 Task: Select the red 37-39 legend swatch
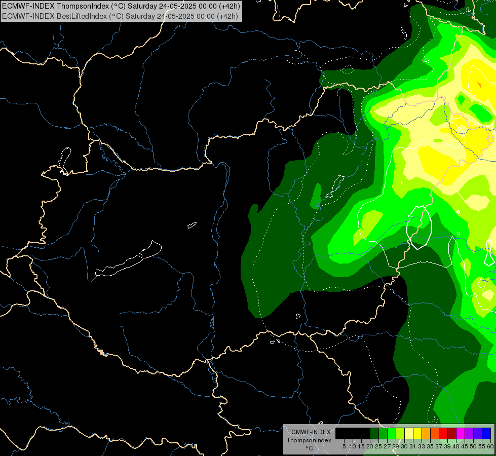[443, 433]
